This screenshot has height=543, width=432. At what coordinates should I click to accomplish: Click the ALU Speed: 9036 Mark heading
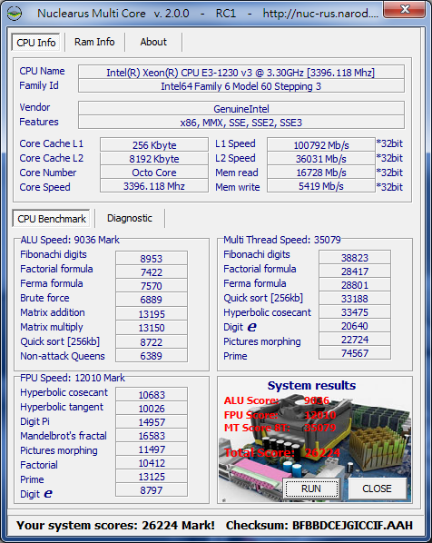pyautogui.click(x=70, y=240)
